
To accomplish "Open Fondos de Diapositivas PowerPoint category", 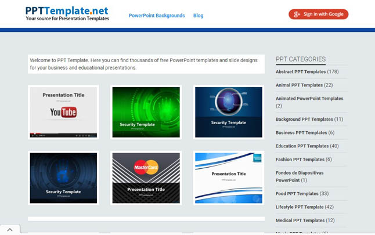I will 300,176.
